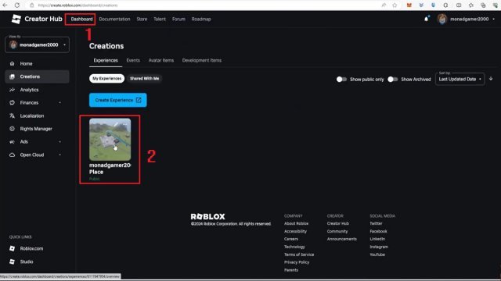The height and width of the screenshot is (281, 501).
Task: Select the Analytics chart icon
Action: 13,90
